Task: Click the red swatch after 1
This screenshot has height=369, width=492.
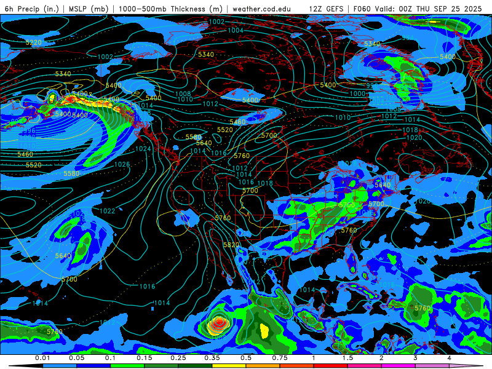Action: tap(331, 366)
